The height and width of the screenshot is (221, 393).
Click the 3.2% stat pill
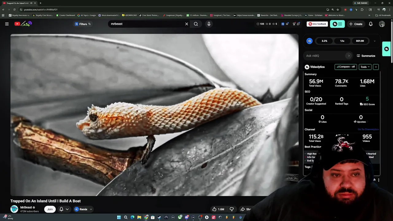(x=325, y=41)
